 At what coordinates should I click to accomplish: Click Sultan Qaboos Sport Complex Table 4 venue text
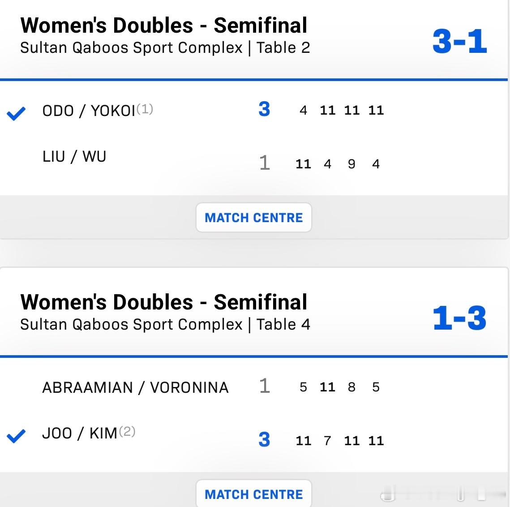click(x=165, y=324)
